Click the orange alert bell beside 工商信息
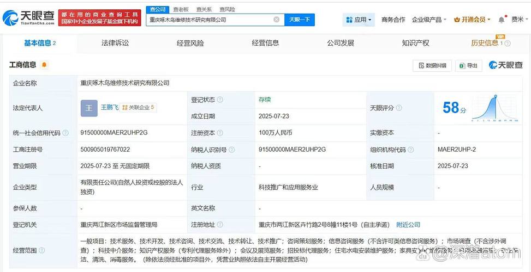The height and width of the screenshot is (272, 531). tap(44, 65)
